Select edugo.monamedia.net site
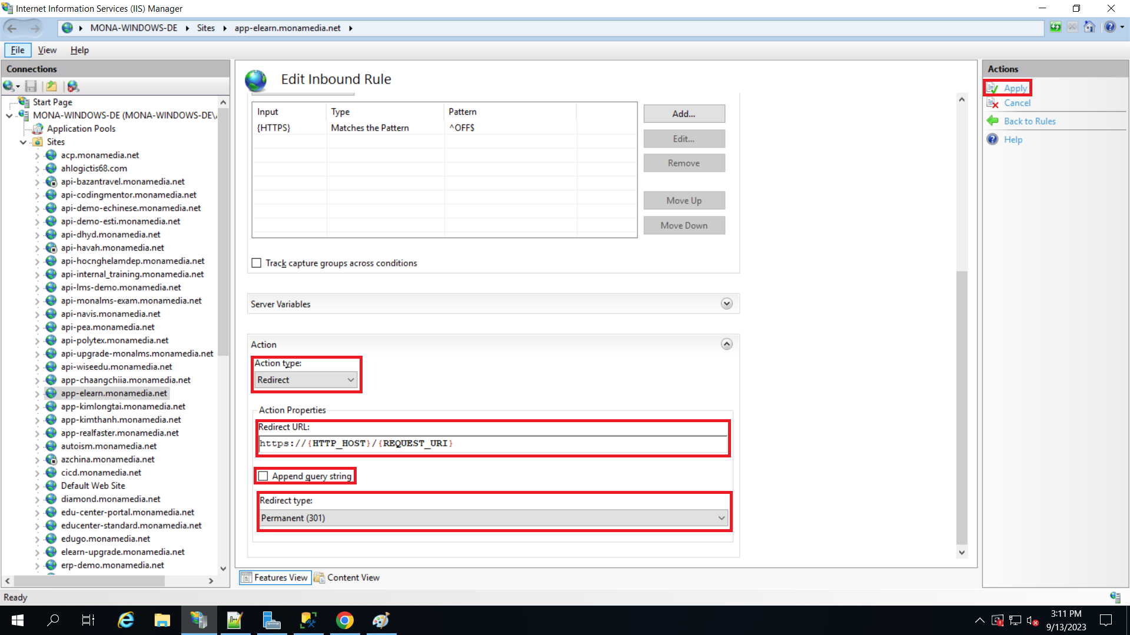This screenshot has width=1130, height=635. [105, 539]
